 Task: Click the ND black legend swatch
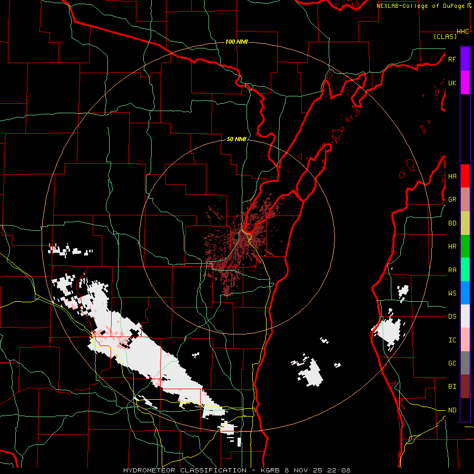click(465, 410)
